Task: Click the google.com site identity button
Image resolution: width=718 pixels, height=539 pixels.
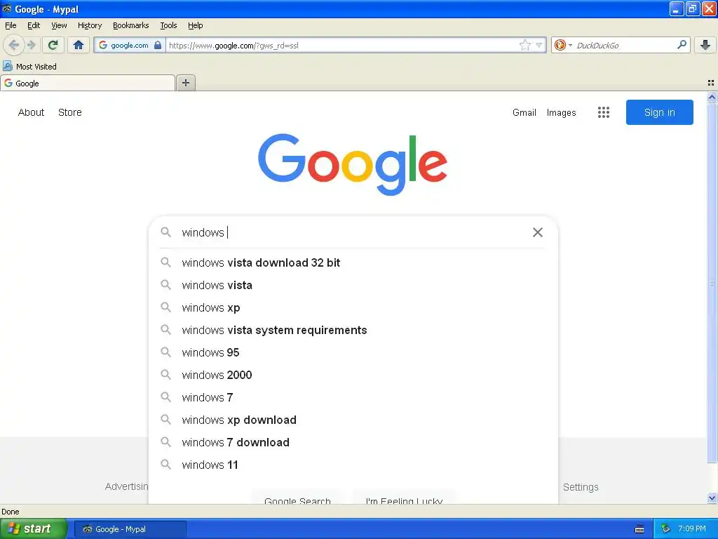Action: pos(130,45)
